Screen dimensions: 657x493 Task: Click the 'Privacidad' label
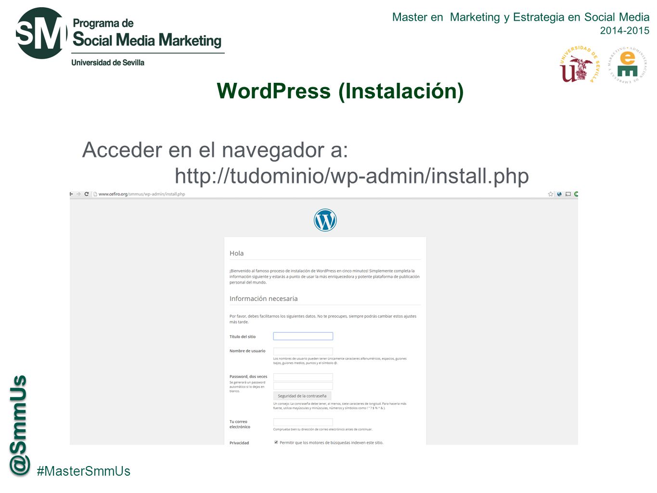(x=239, y=443)
